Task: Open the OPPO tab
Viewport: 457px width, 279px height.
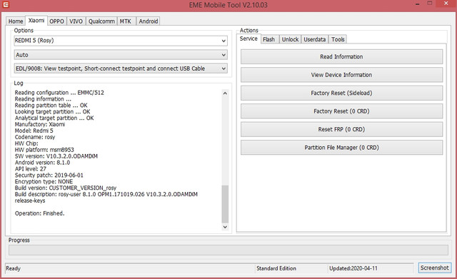Action: 56,21
